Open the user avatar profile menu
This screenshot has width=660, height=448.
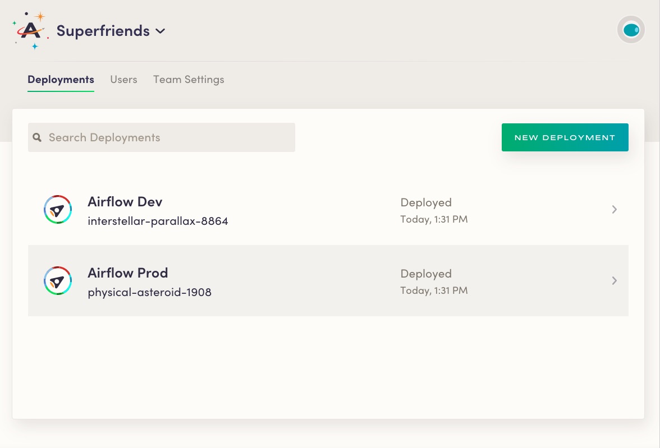click(x=631, y=30)
